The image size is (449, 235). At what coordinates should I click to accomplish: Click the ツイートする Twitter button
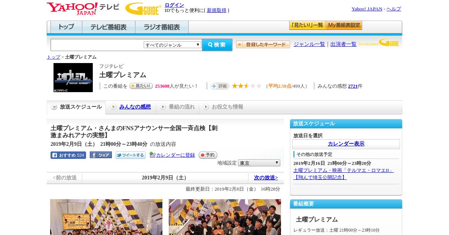coord(130,155)
